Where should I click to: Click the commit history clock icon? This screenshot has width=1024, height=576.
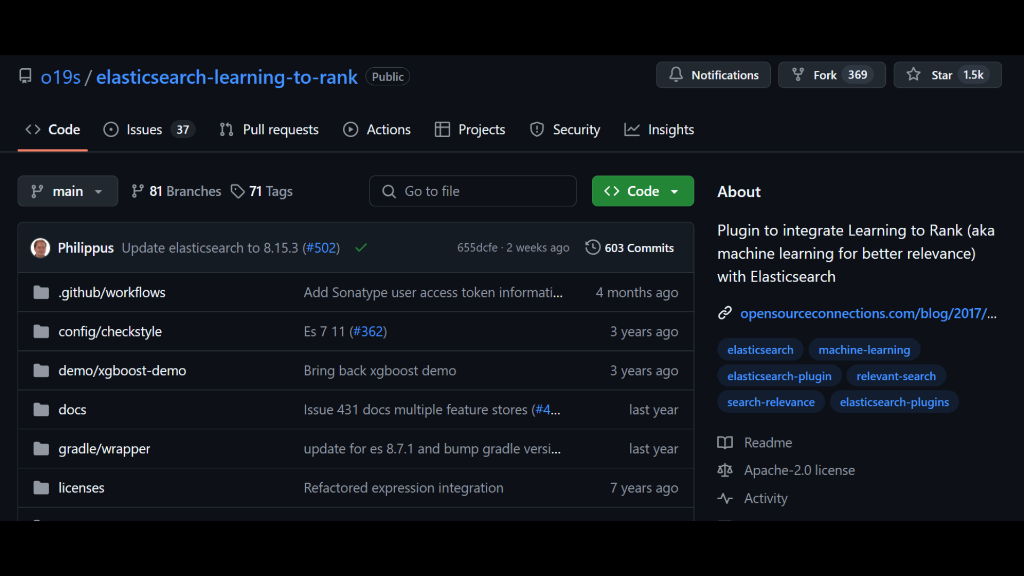(x=593, y=247)
